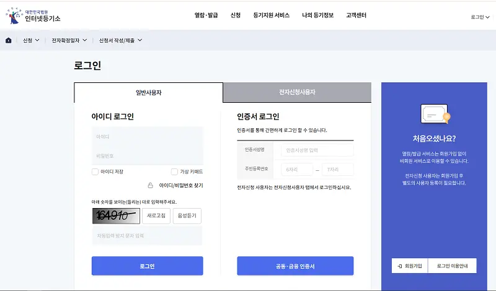
Task: Open the 등기지원 서비스 menu
Action: pos(272,15)
